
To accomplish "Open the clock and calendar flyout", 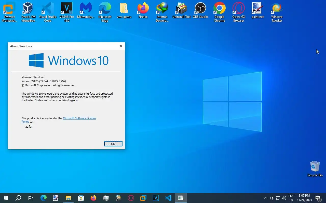I will (x=304, y=198).
